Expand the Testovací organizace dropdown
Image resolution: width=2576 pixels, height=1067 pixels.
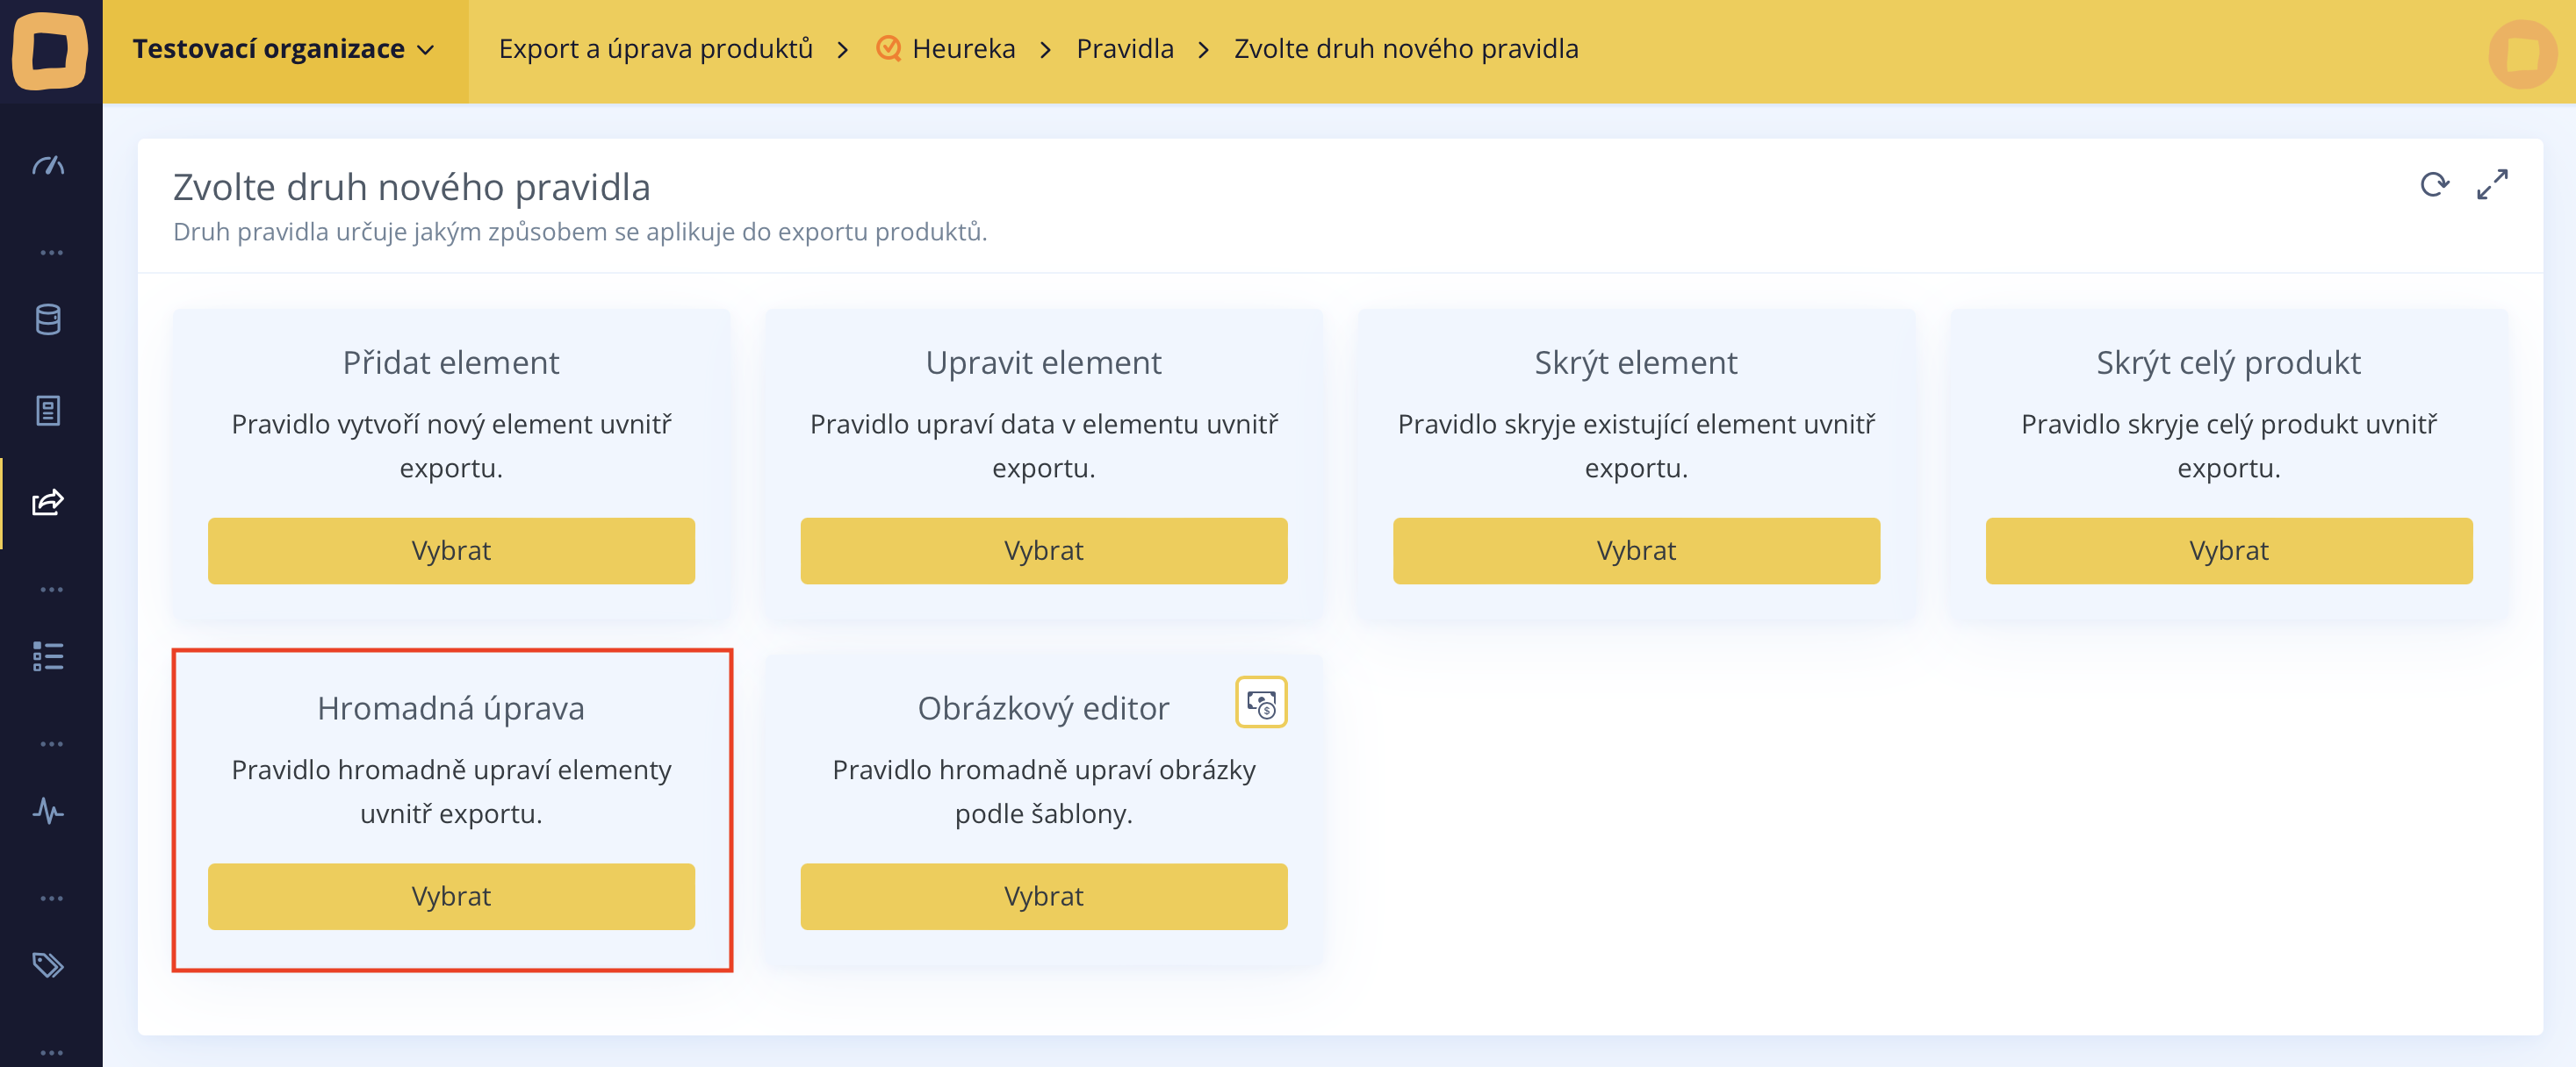(284, 49)
